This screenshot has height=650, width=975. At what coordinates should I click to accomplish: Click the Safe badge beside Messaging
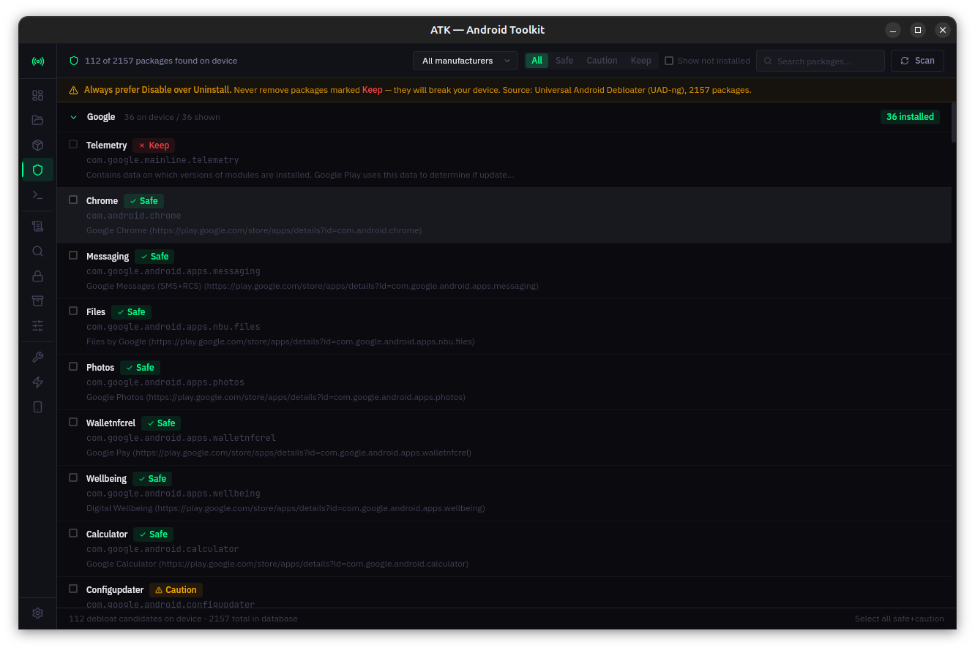(x=154, y=257)
